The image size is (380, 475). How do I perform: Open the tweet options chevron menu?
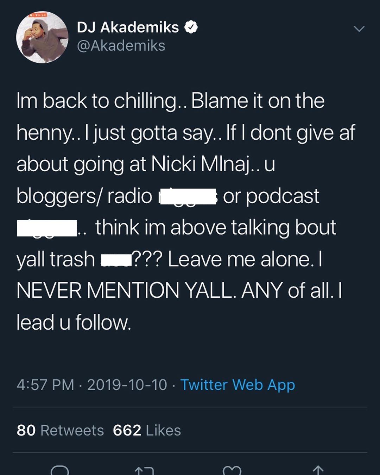click(359, 29)
